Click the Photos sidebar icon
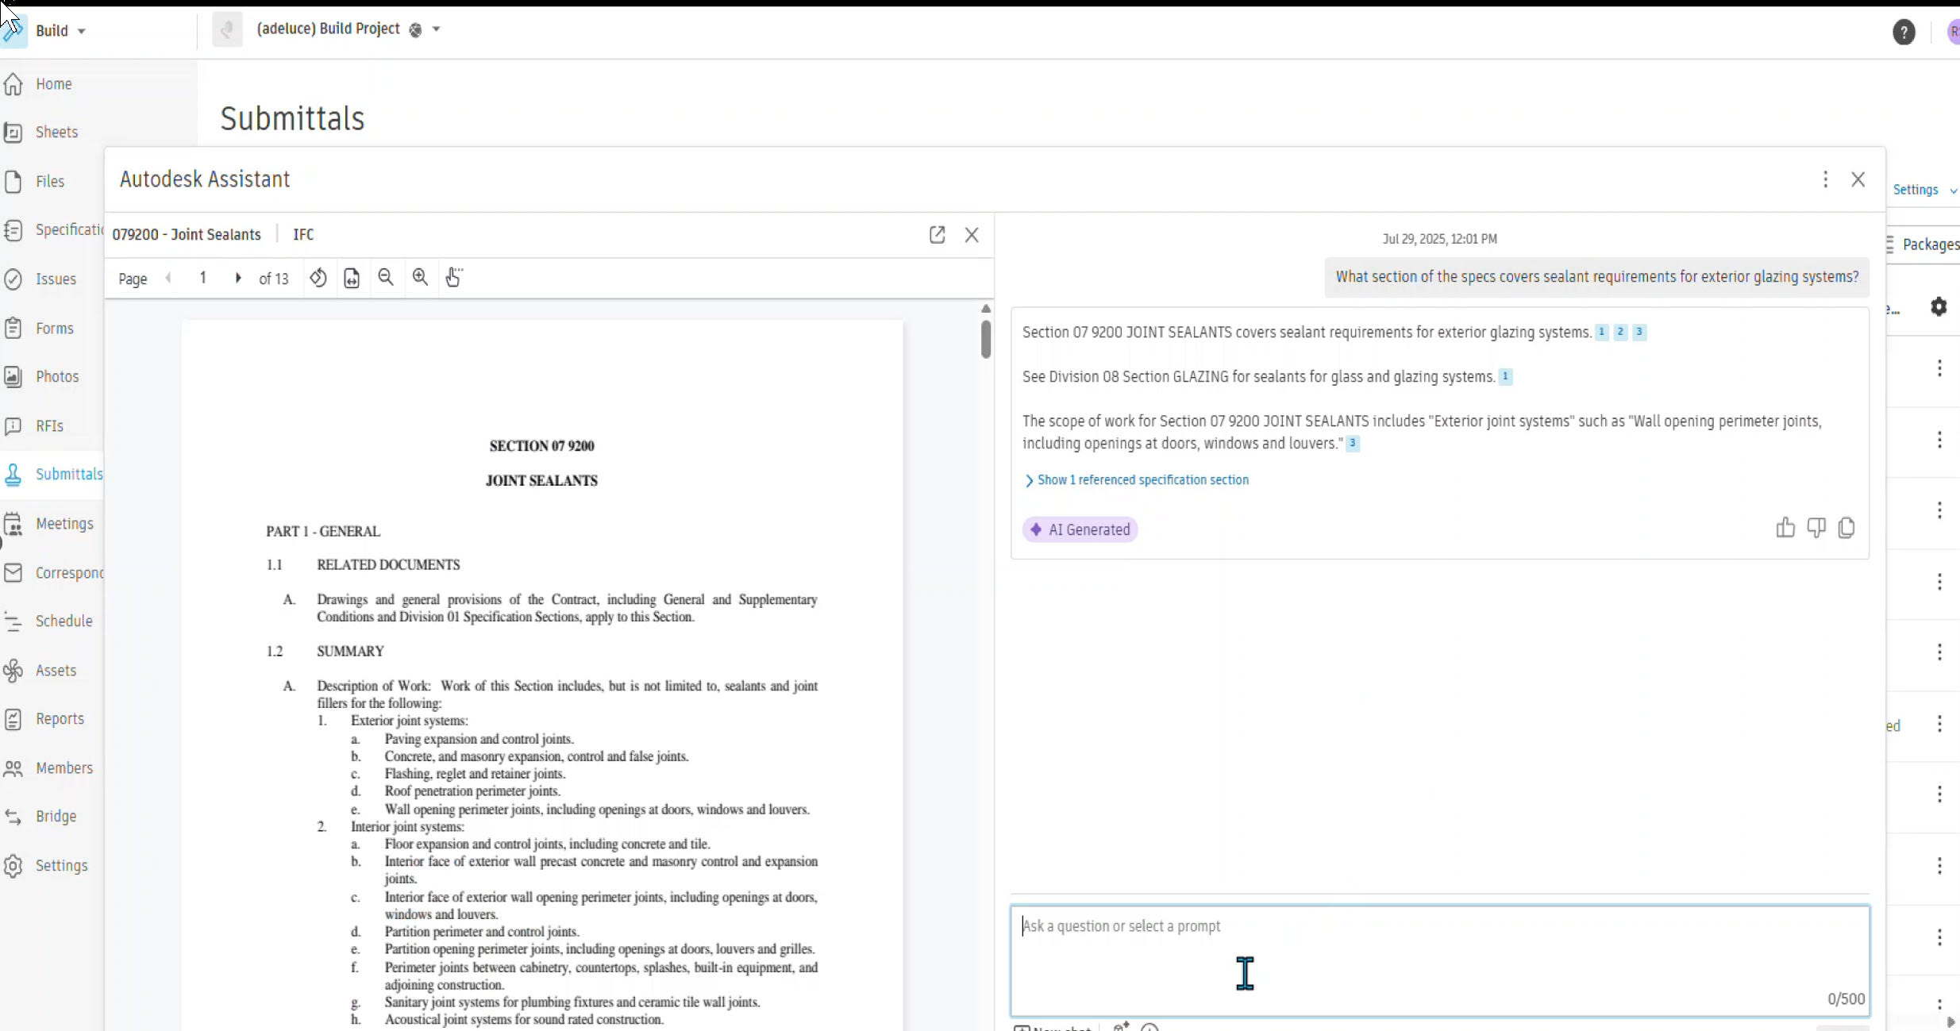This screenshot has height=1031, width=1960. click(13, 376)
